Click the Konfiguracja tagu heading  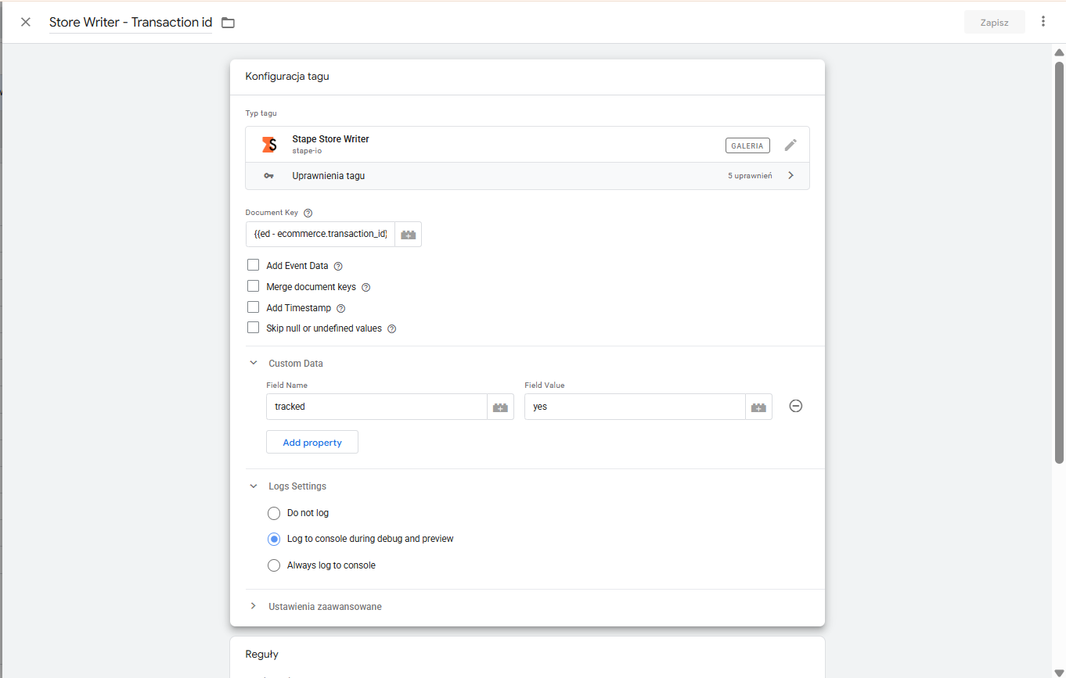point(287,77)
